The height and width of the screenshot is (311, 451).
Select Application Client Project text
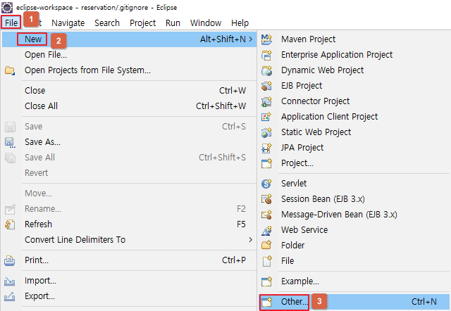329,117
